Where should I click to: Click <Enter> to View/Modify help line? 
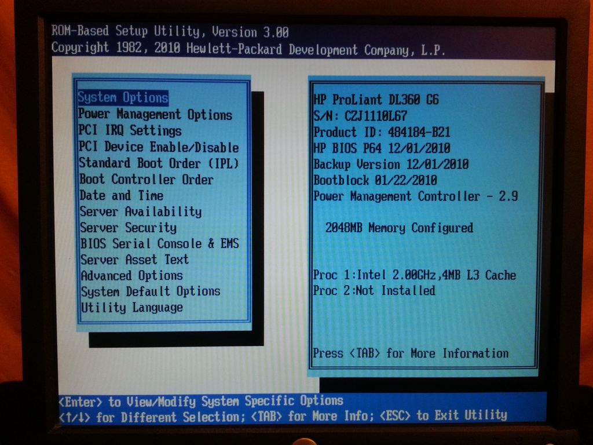pyautogui.click(x=201, y=401)
